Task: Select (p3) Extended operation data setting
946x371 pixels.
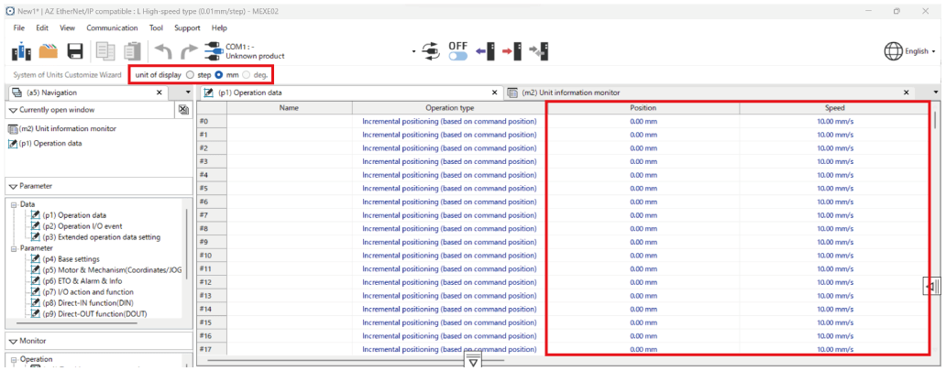Action: 102,237
